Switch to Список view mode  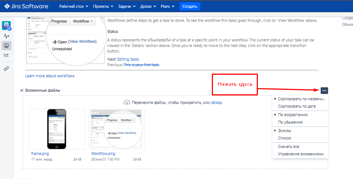300,138
